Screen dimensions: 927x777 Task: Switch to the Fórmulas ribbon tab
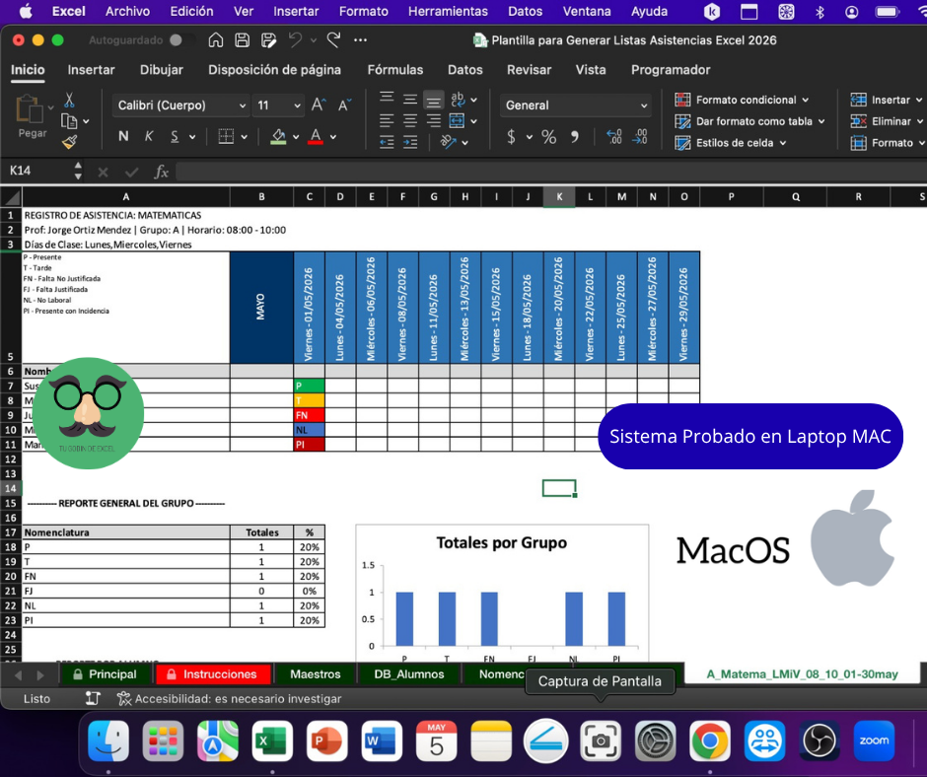click(394, 70)
